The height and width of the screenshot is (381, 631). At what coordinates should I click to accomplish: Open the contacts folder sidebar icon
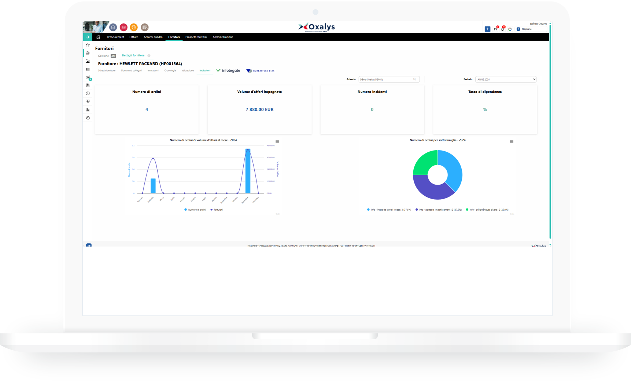88,61
